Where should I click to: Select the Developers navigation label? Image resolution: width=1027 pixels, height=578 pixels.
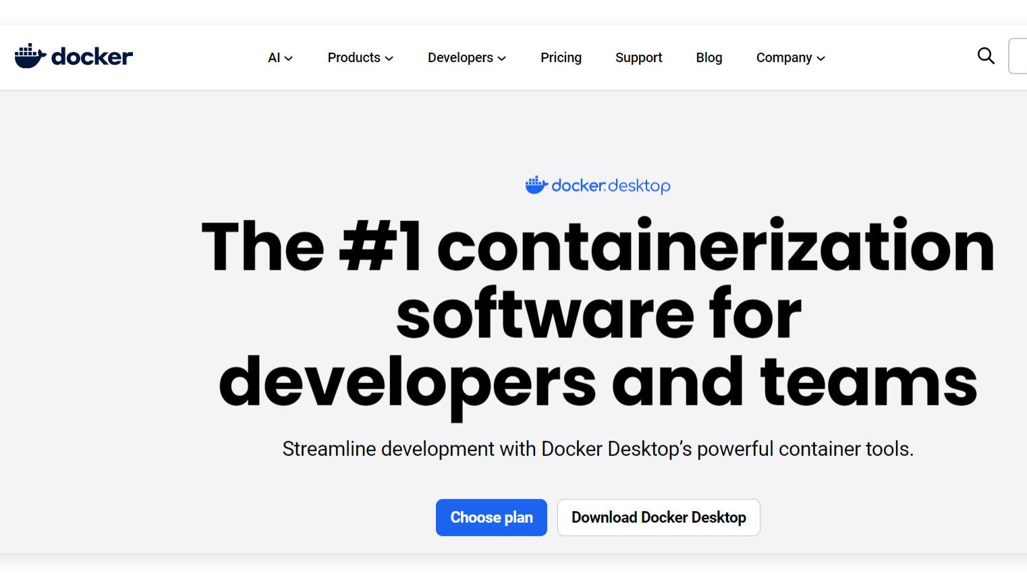(x=460, y=57)
